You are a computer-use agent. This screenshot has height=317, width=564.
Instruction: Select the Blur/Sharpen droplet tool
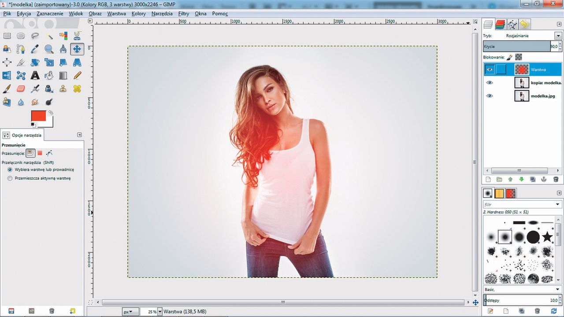click(x=21, y=102)
